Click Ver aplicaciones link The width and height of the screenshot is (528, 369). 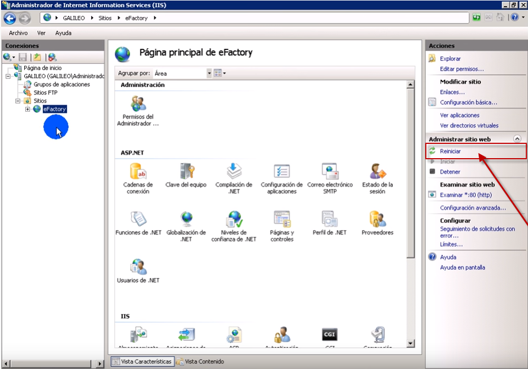click(x=460, y=115)
